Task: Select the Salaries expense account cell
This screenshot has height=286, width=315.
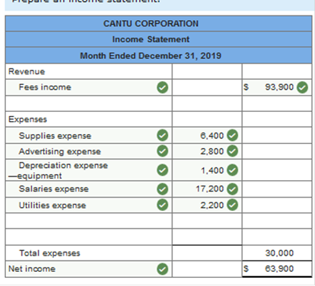Action: pyautogui.click(x=89, y=189)
